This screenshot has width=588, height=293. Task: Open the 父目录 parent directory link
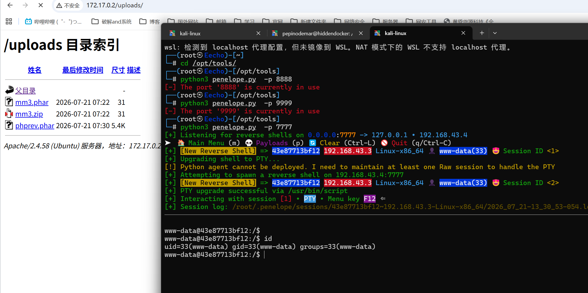(25, 91)
